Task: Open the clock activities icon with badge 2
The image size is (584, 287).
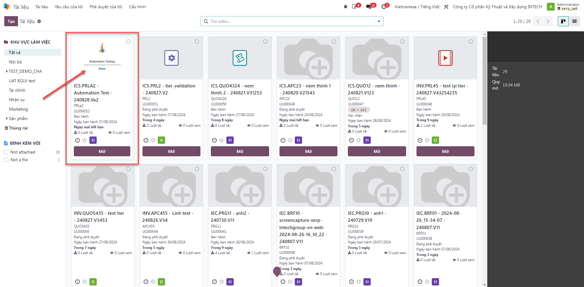Action: coord(384,6)
